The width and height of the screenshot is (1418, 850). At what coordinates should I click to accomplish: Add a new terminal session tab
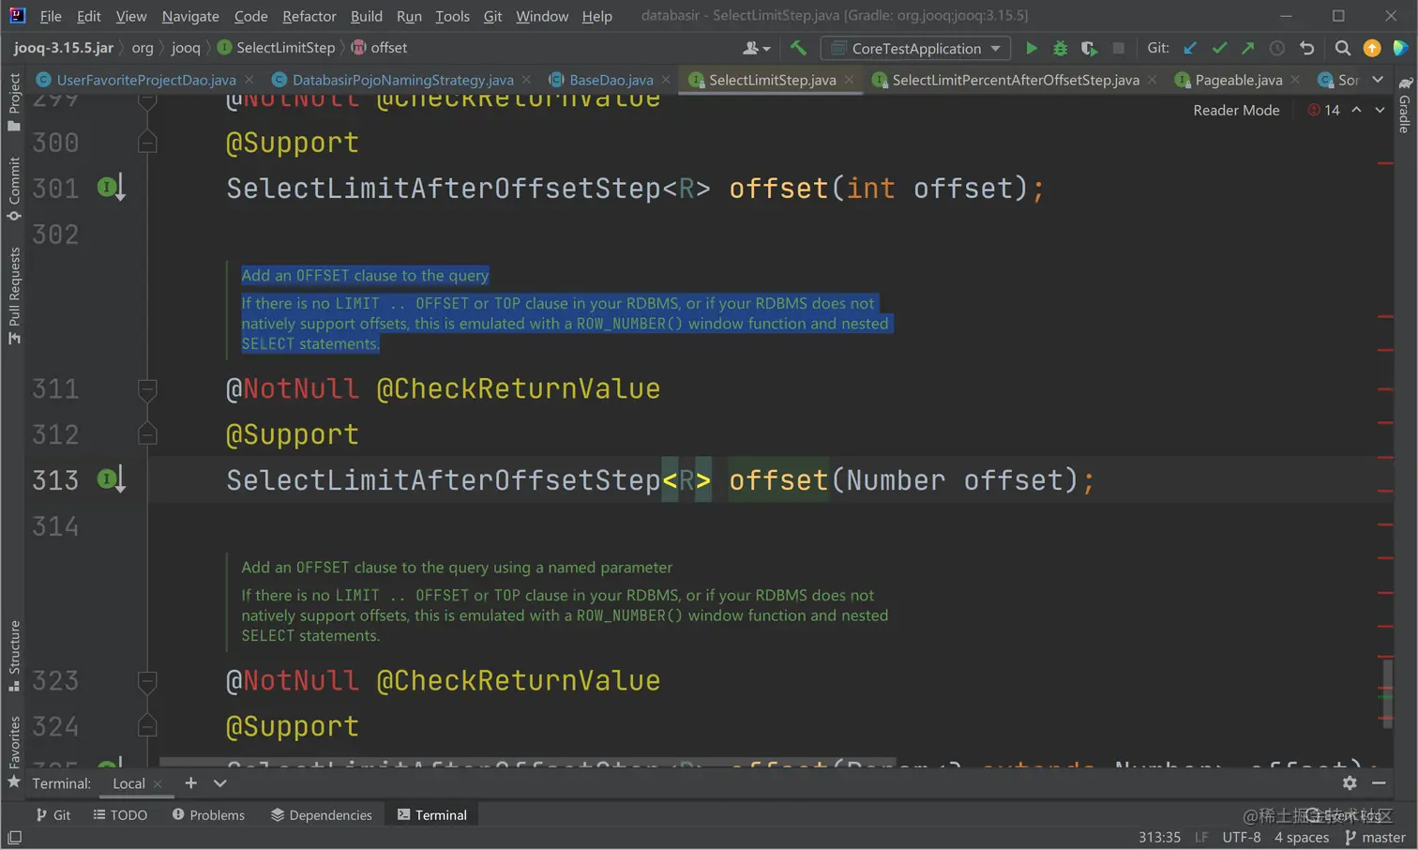(x=190, y=782)
